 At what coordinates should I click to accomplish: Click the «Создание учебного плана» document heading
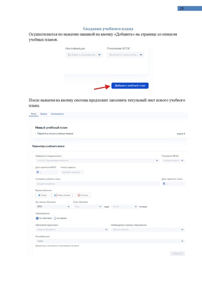pos(108,29)
